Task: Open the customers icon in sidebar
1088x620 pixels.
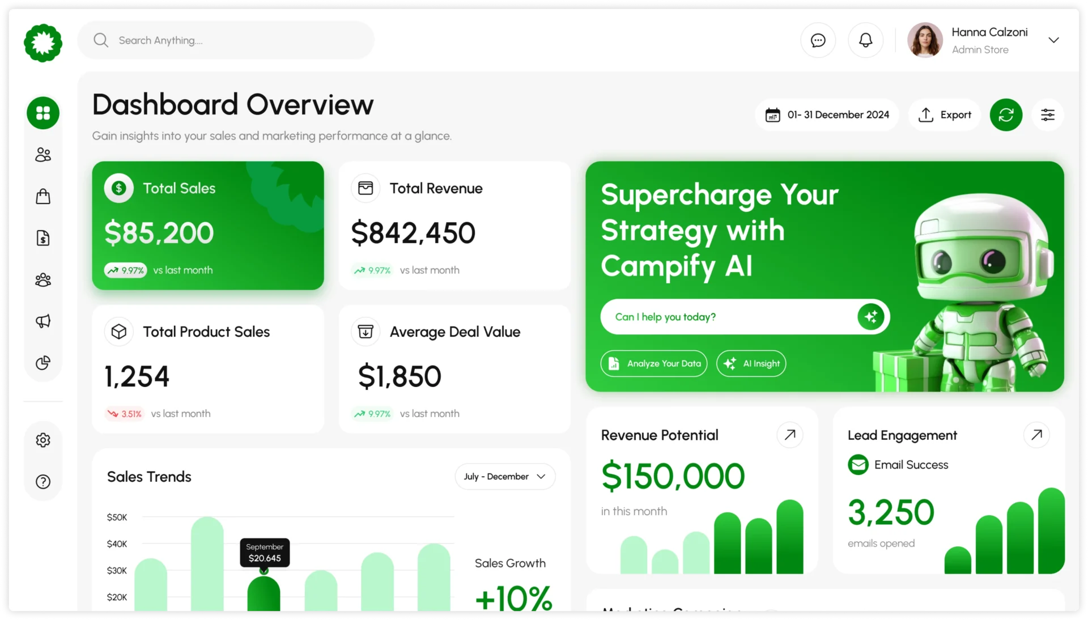Action: tap(43, 155)
